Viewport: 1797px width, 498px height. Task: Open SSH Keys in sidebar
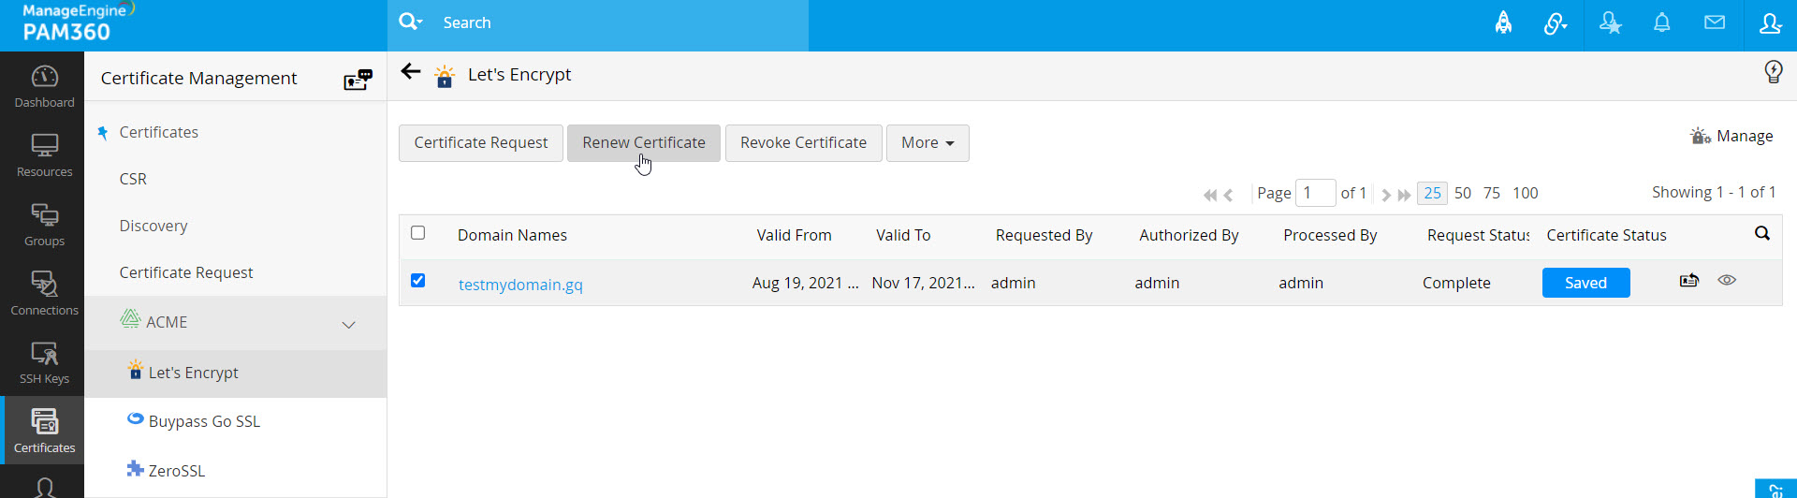click(x=44, y=362)
